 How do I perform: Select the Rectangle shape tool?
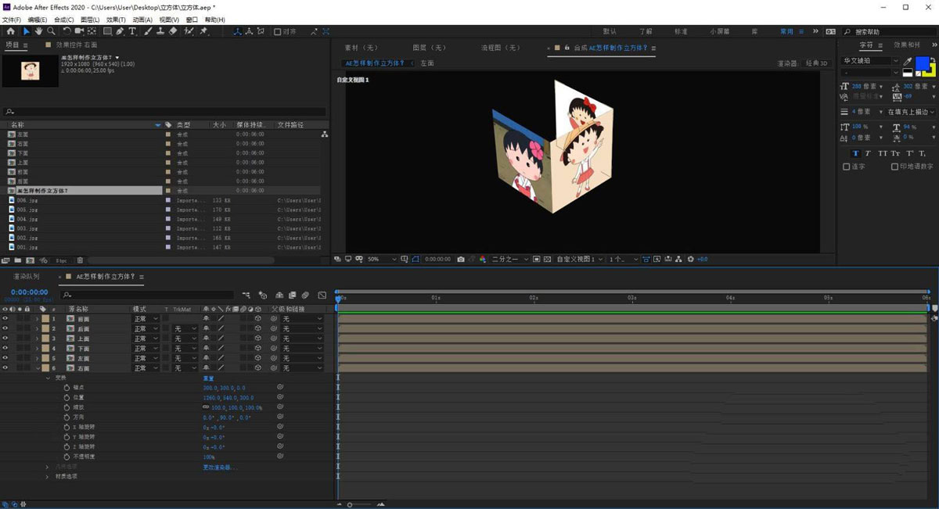107,31
